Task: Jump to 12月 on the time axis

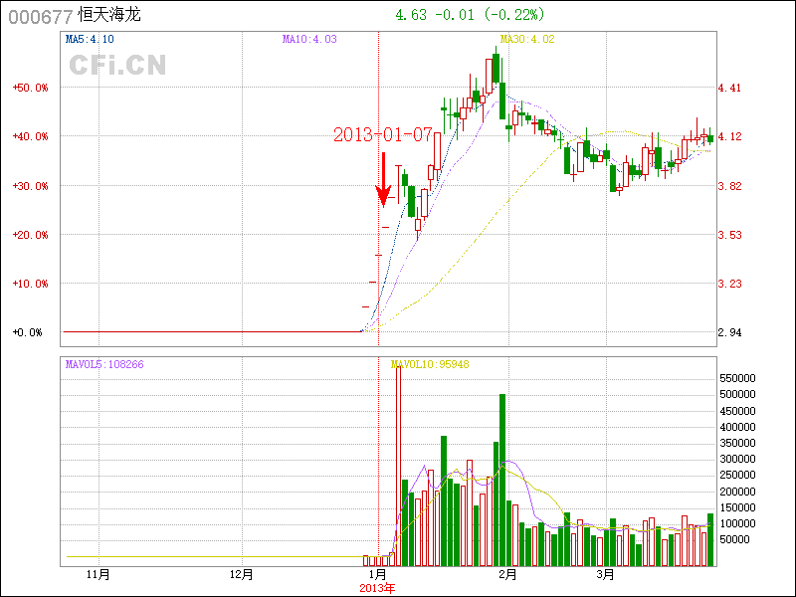Action: pos(242,574)
